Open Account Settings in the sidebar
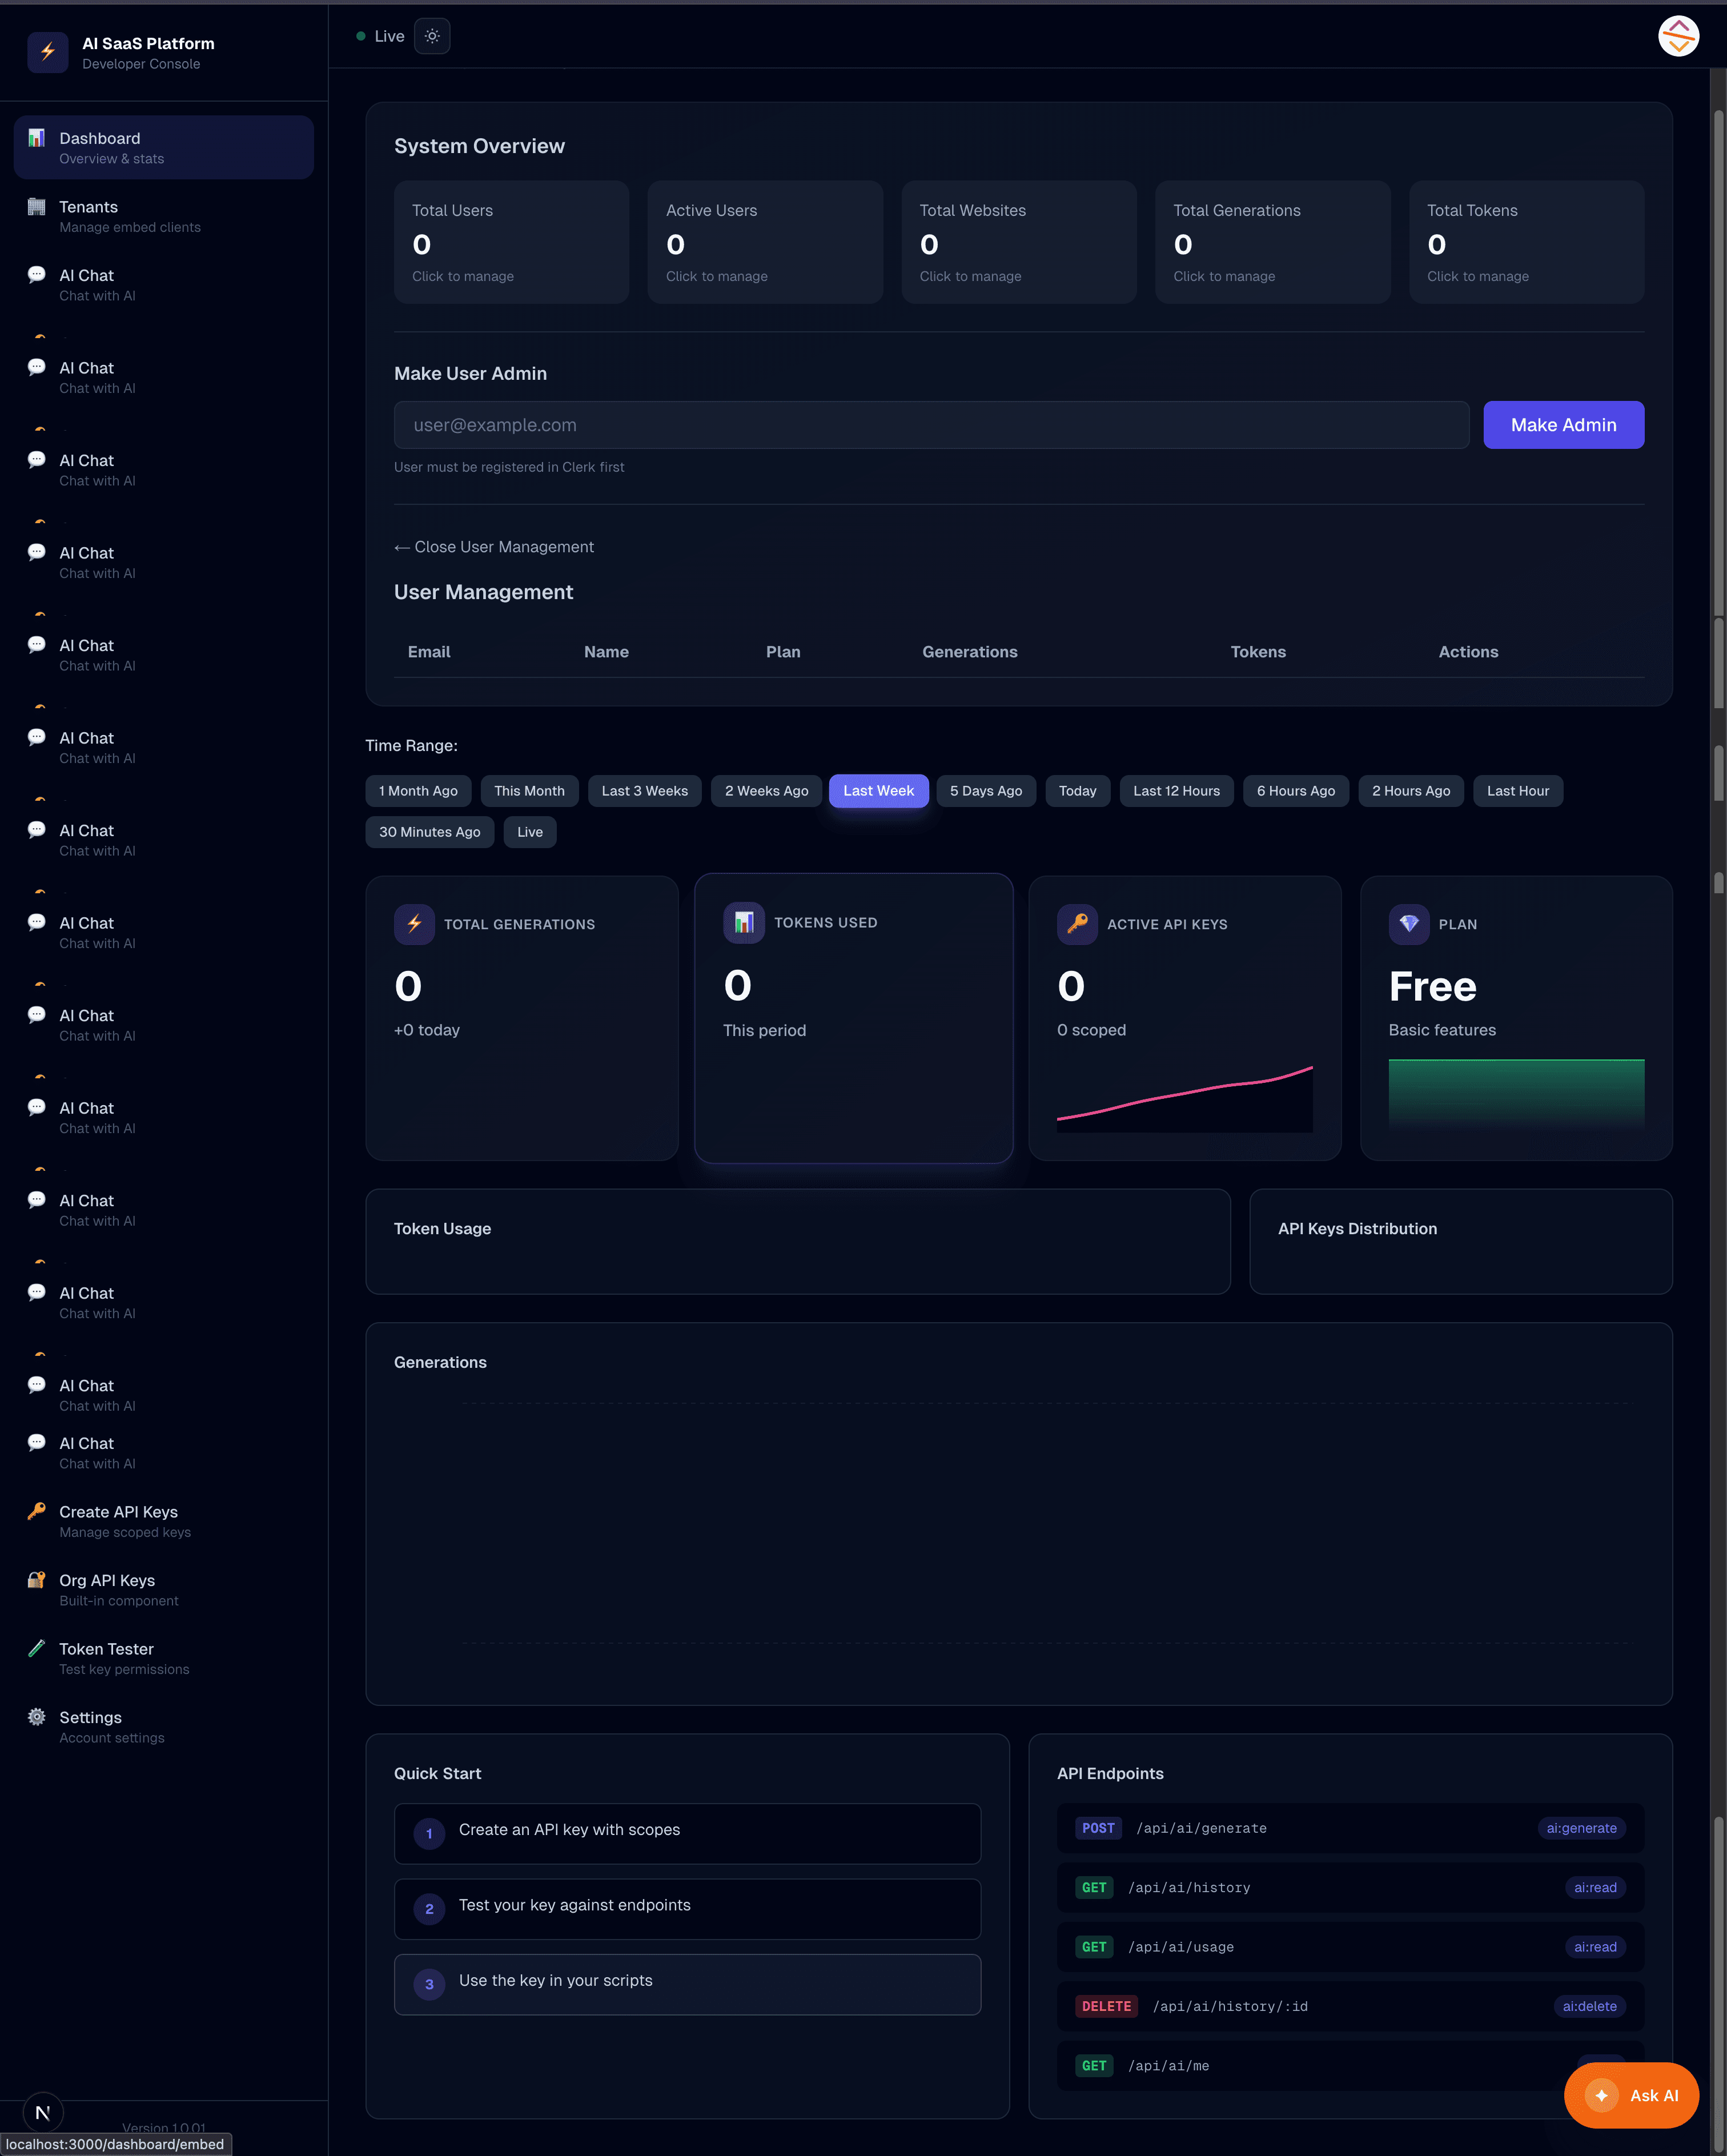 click(x=164, y=1726)
